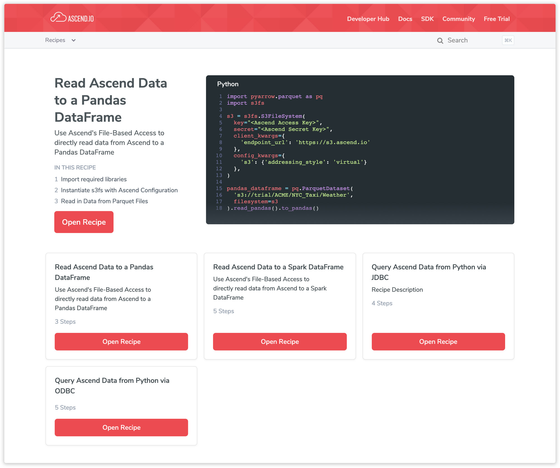Go to Docs in the header
This screenshot has width=560, height=468.
point(405,19)
